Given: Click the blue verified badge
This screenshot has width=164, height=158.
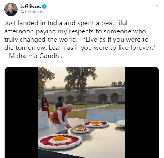Looking at the screenshot, I should coord(44,7).
